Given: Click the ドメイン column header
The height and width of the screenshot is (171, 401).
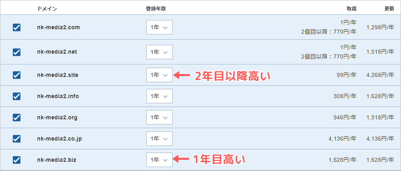Looking at the screenshot, I should (x=46, y=8).
